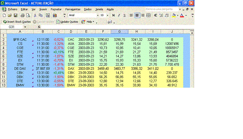This screenshot has height=139, width=243.
Task: Click Insert Stock Quotes button
Action: click(17, 22)
